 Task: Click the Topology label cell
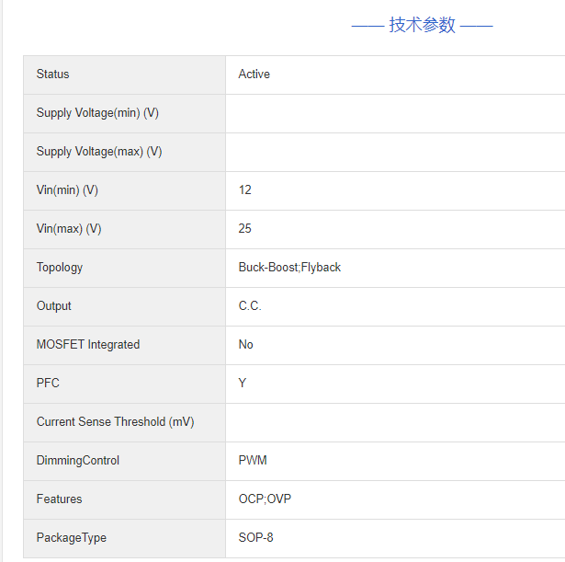tap(60, 268)
